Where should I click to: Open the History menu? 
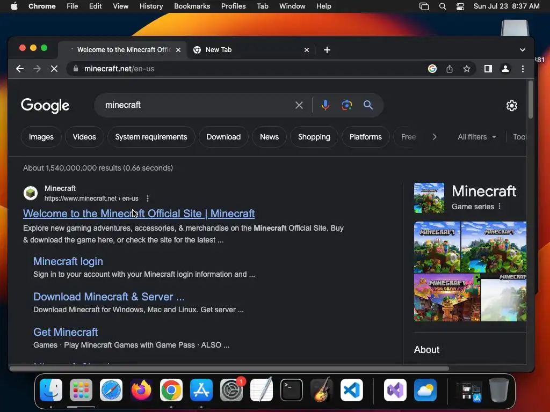pyautogui.click(x=151, y=6)
